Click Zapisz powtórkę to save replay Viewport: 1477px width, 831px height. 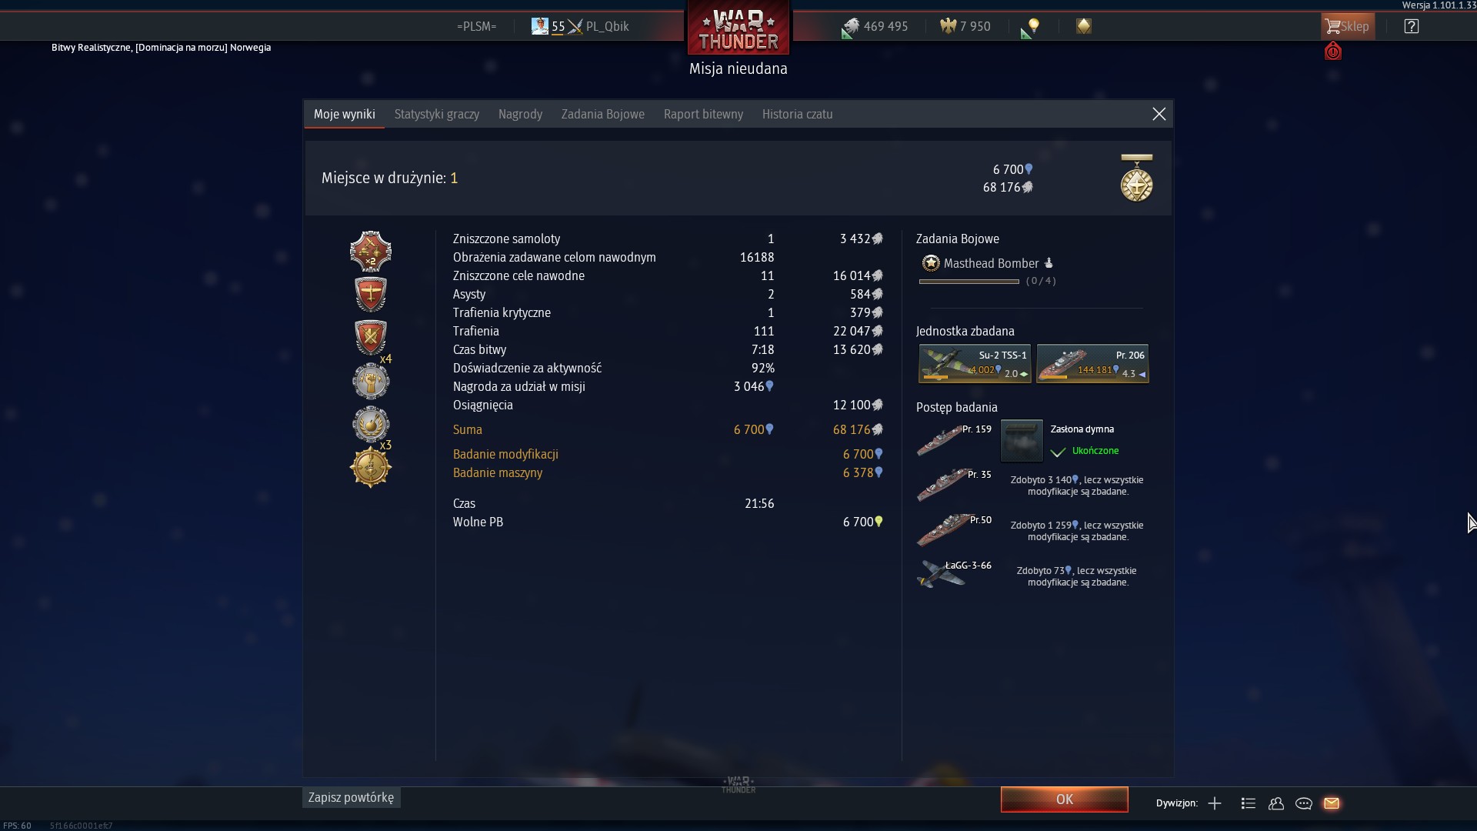[x=352, y=797]
